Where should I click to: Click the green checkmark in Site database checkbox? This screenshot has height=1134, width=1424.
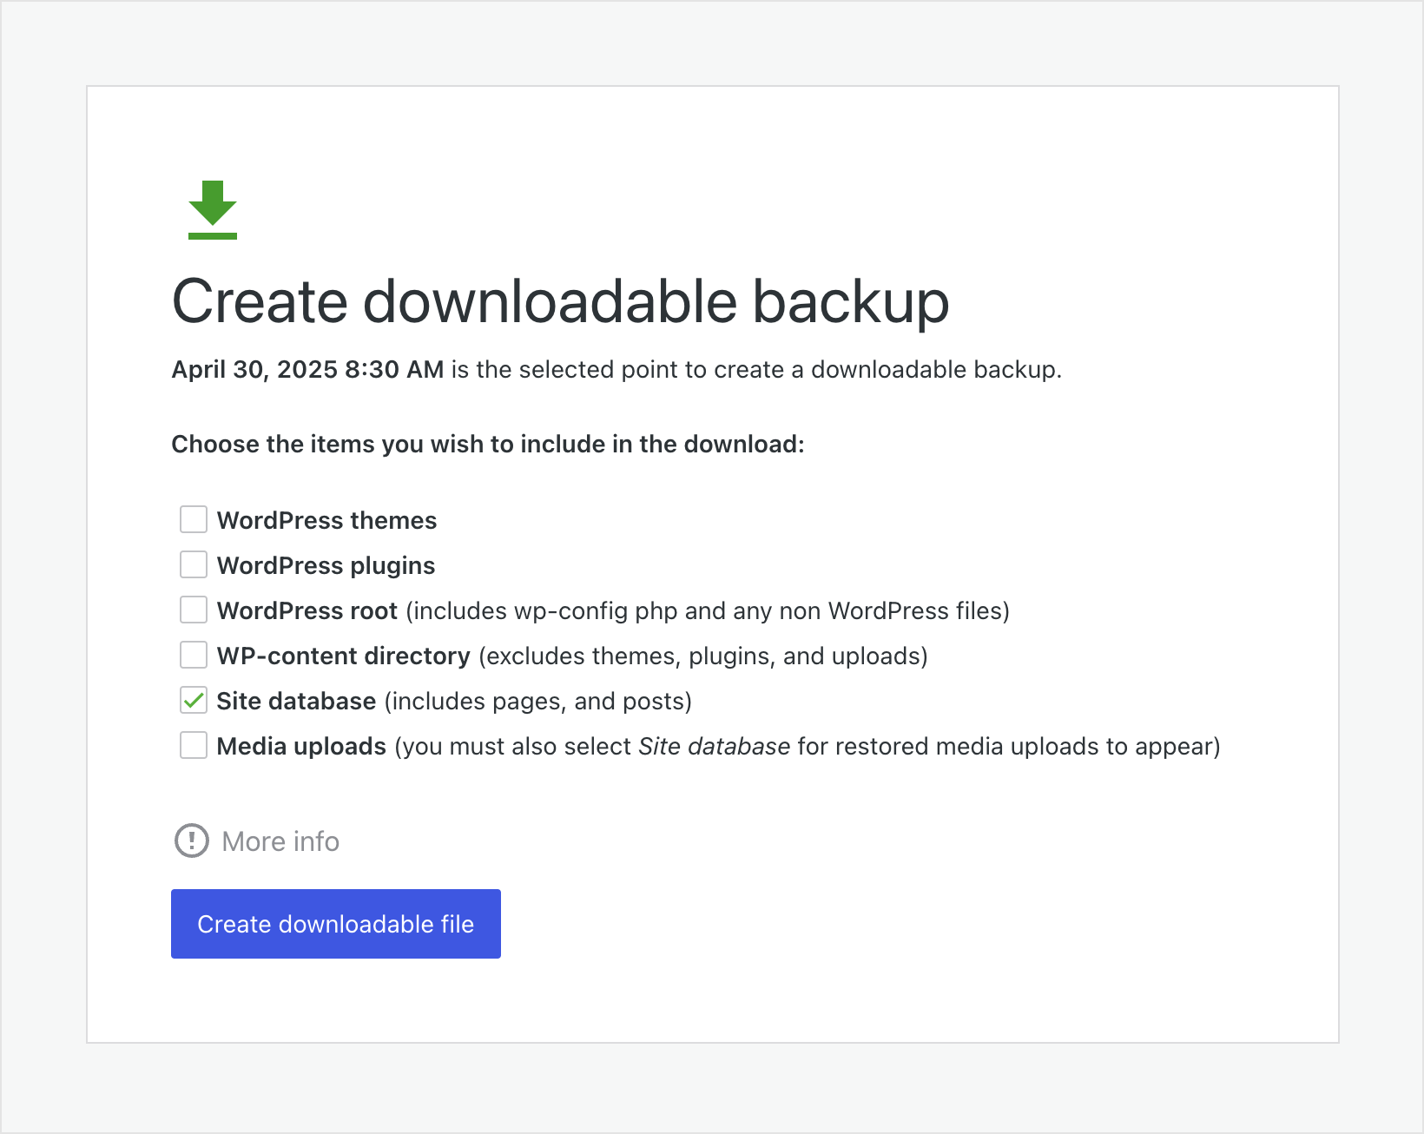click(x=193, y=700)
